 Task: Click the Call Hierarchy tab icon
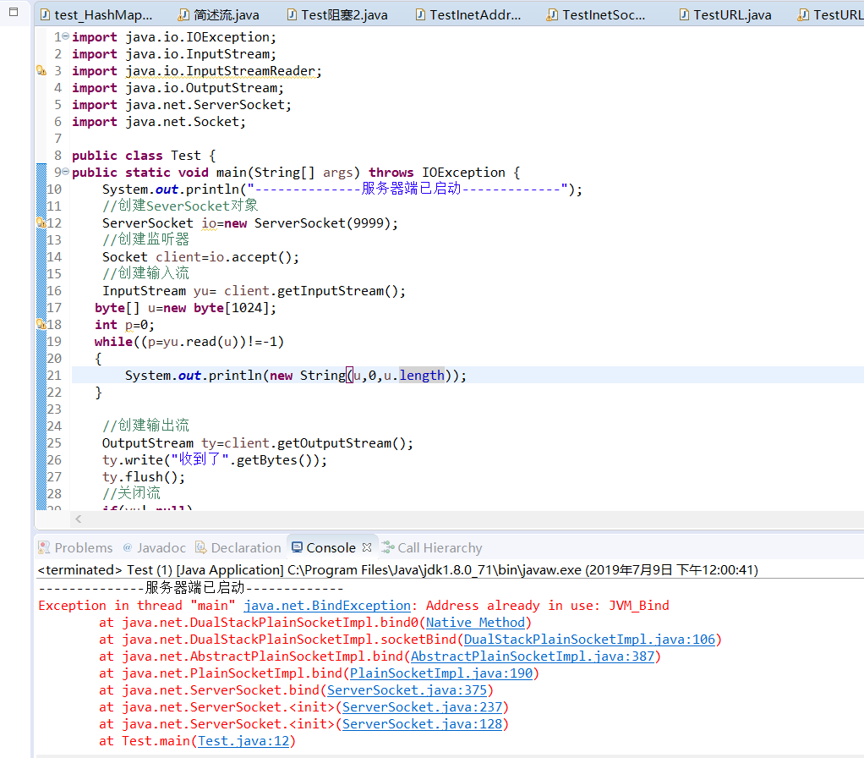(387, 547)
